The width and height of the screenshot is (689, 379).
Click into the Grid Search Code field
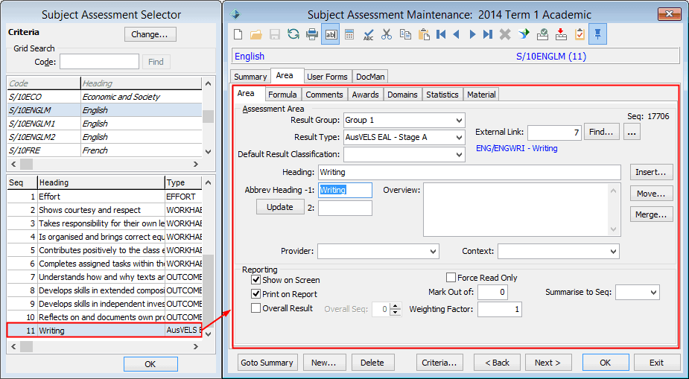coord(99,62)
